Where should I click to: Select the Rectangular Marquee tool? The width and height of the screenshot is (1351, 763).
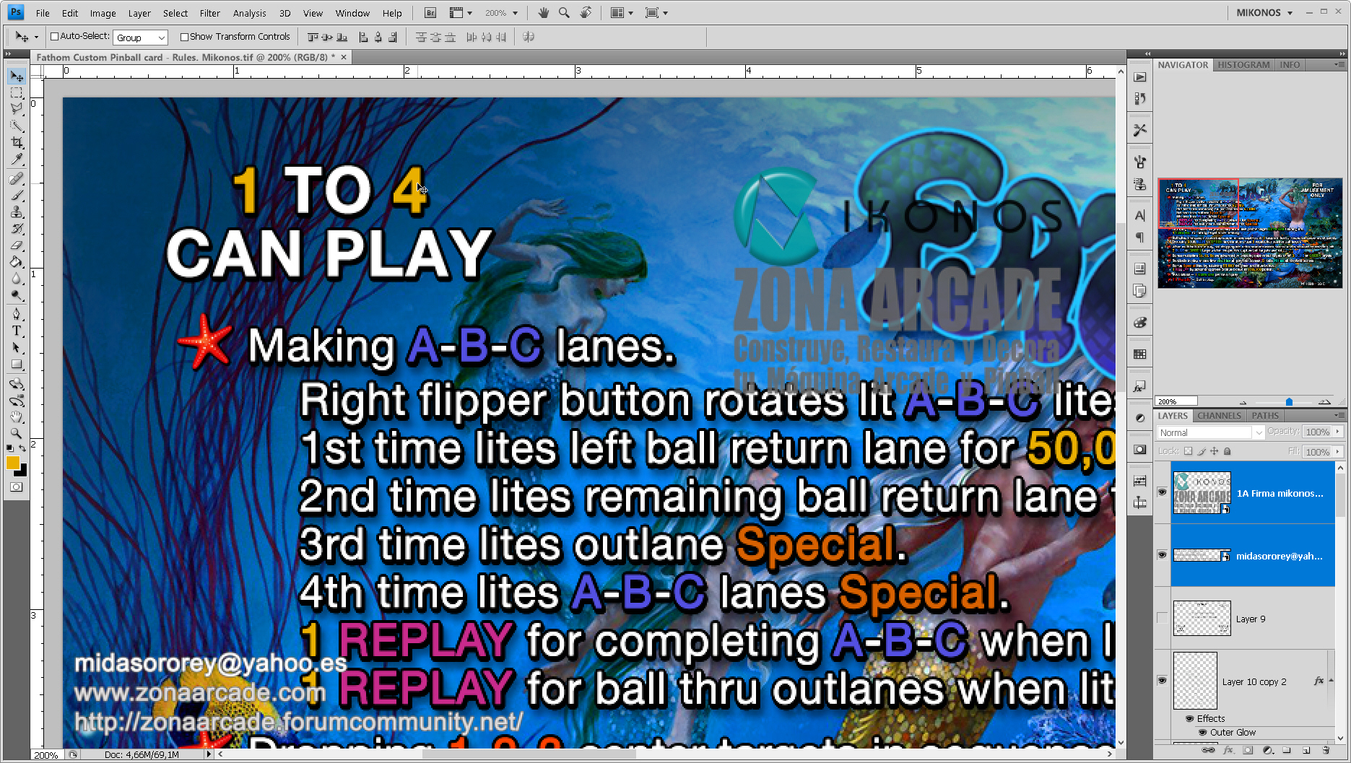[17, 92]
